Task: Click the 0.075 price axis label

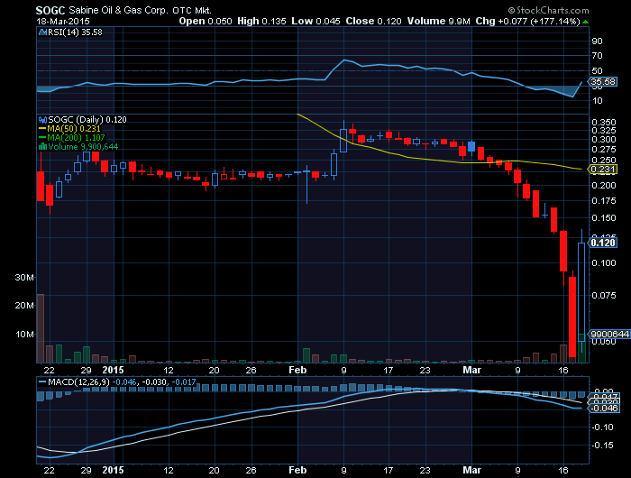Action: click(x=604, y=296)
